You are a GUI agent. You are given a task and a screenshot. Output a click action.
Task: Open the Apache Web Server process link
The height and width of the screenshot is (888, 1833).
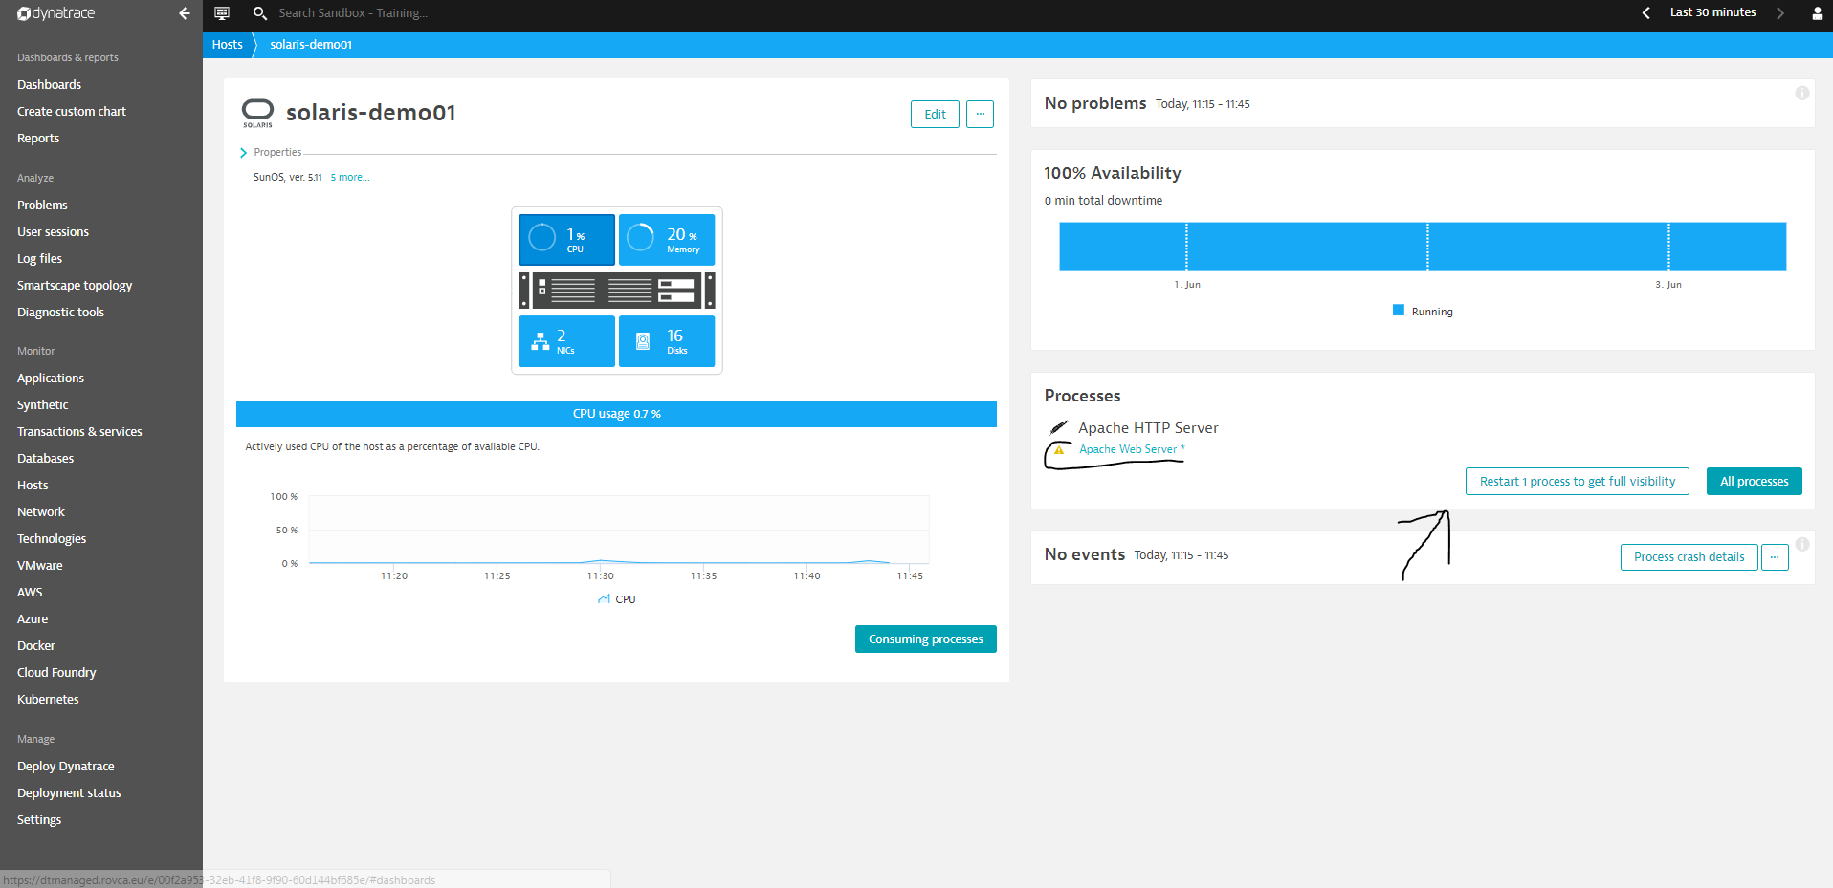[1128, 449]
